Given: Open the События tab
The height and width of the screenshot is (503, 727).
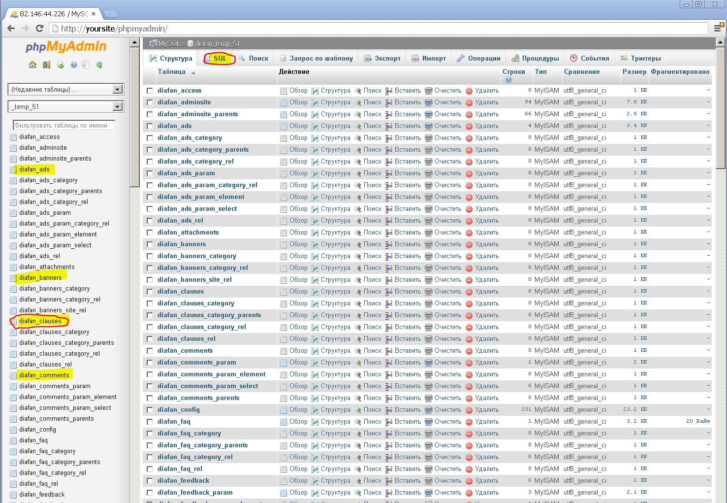Looking at the screenshot, I should click(590, 58).
